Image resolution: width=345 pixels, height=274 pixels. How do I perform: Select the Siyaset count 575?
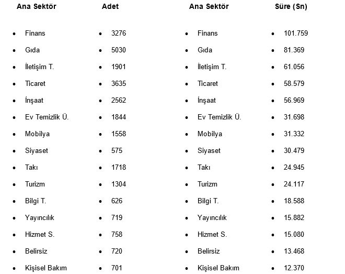click(x=117, y=151)
